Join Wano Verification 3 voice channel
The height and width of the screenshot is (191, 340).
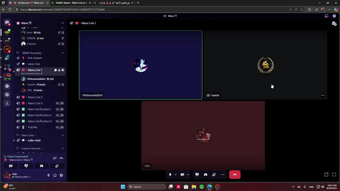[x=39, y=121]
